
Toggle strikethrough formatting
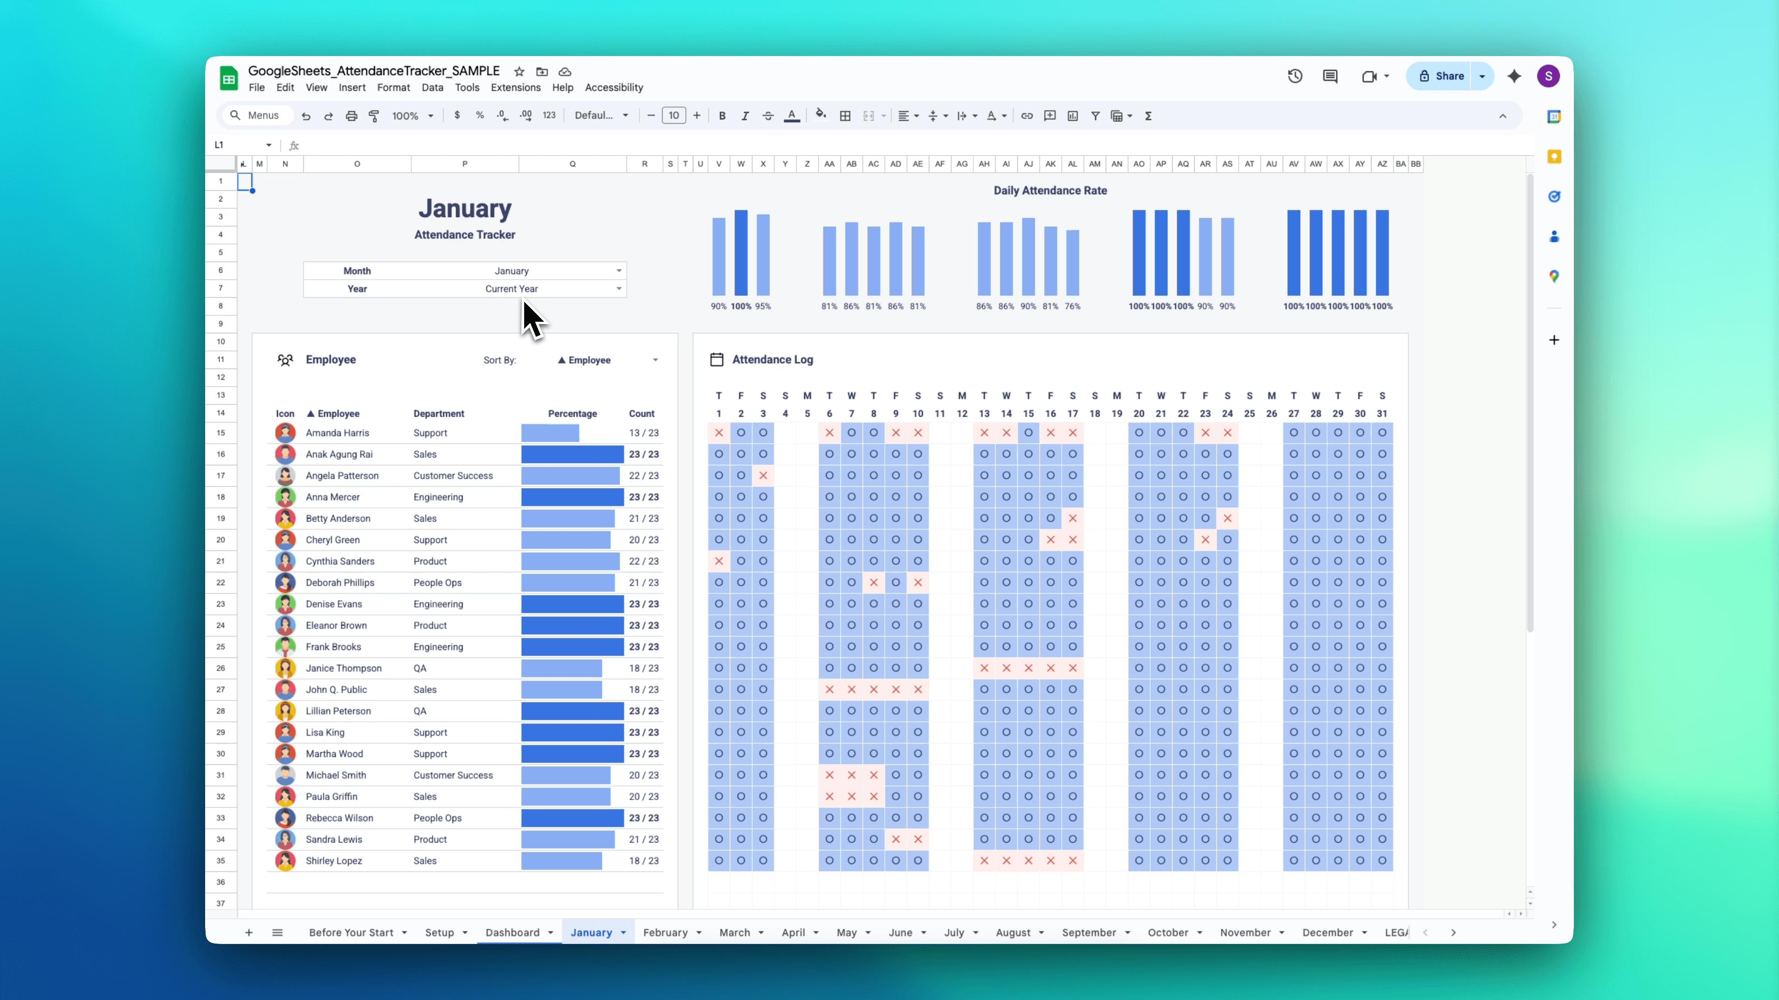(x=767, y=115)
